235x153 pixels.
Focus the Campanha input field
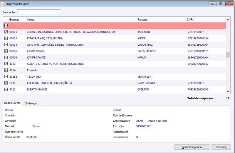(39, 12)
